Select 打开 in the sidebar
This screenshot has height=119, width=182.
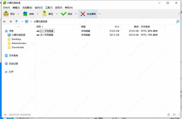tap(9, 72)
